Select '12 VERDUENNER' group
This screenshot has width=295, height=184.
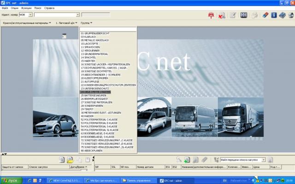(x=90, y=51)
